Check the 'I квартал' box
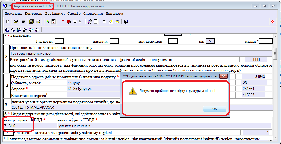This screenshot has width=281, height=144. (x=59, y=41)
